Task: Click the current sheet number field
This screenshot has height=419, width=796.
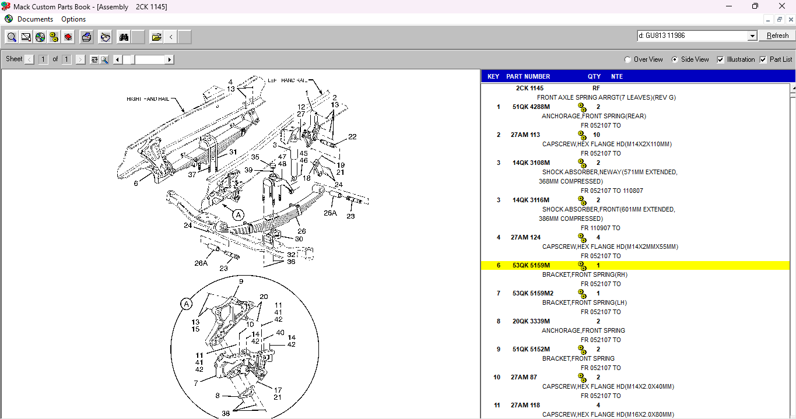Action: (x=43, y=59)
